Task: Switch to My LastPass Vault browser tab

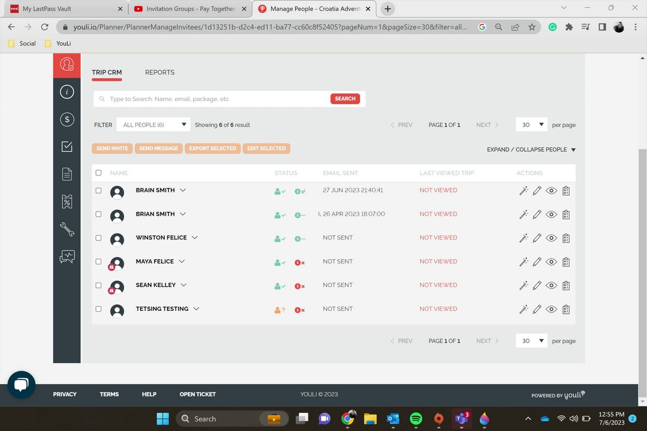Action: (66, 9)
